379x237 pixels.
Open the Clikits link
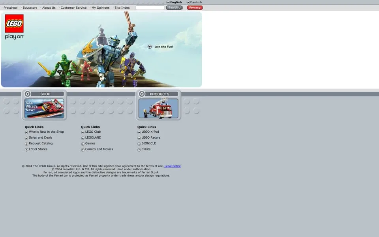tap(146, 149)
